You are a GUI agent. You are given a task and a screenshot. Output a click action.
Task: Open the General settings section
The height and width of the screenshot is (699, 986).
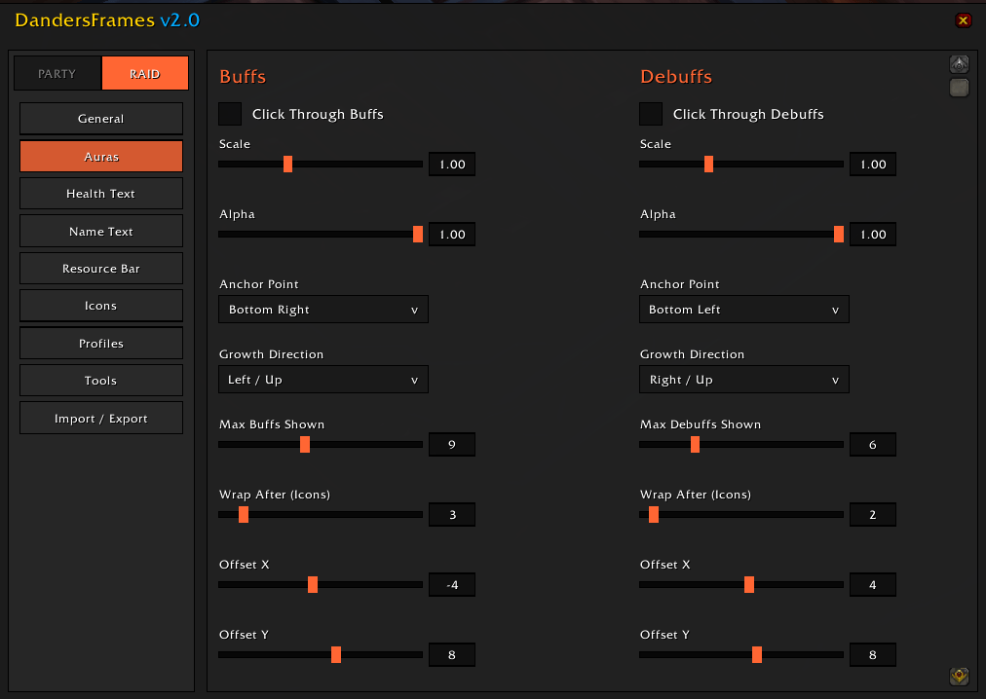tap(101, 119)
